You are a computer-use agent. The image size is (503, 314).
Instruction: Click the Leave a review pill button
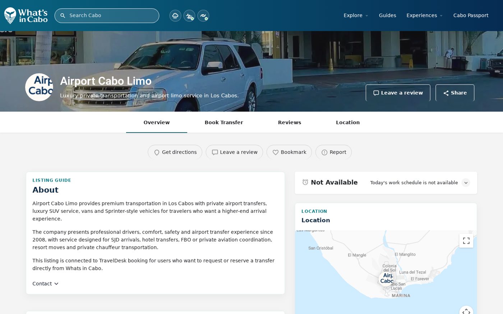pos(234,152)
